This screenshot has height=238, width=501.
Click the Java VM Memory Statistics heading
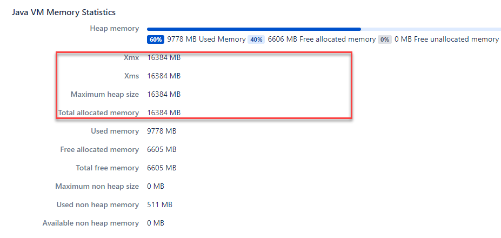pos(64,12)
